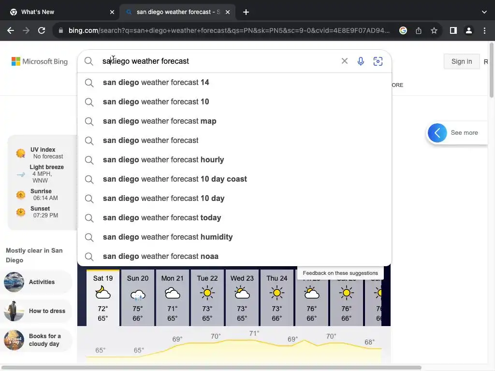The height and width of the screenshot is (371, 495).
Task: Sign in to Bing
Action: pyautogui.click(x=462, y=61)
